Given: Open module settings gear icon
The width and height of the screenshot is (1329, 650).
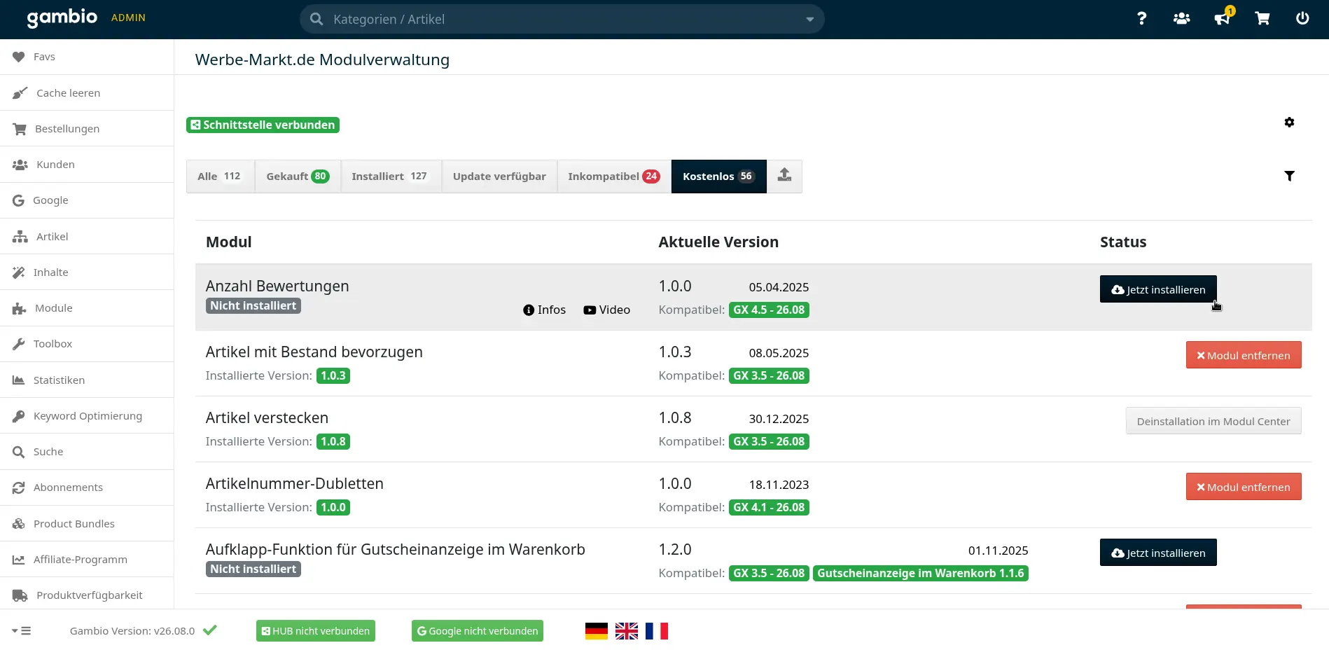Looking at the screenshot, I should click(1289, 123).
